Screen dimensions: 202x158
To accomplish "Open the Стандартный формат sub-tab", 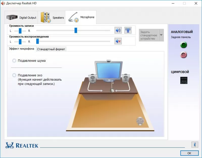I will point(51,49).
